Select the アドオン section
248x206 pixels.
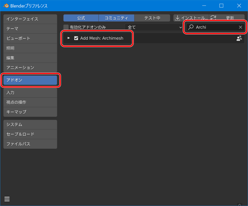point(30,80)
